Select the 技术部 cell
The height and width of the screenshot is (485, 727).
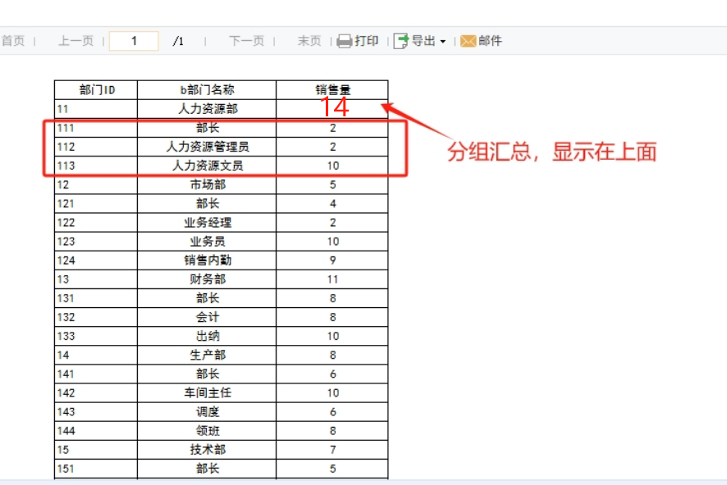pos(207,450)
